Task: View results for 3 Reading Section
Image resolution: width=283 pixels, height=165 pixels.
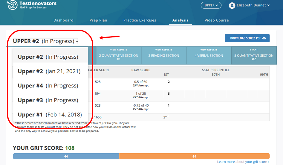Action: click(164, 55)
